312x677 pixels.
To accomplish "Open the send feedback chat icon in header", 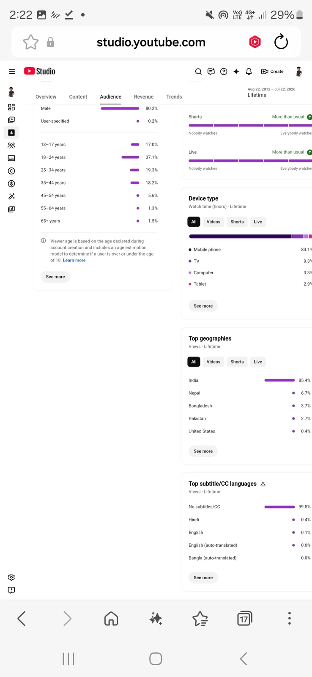I will [x=211, y=72].
